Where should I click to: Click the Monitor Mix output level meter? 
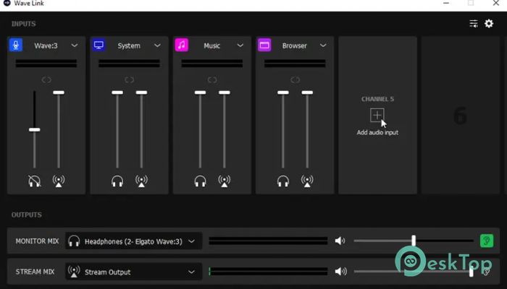tap(268, 241)
